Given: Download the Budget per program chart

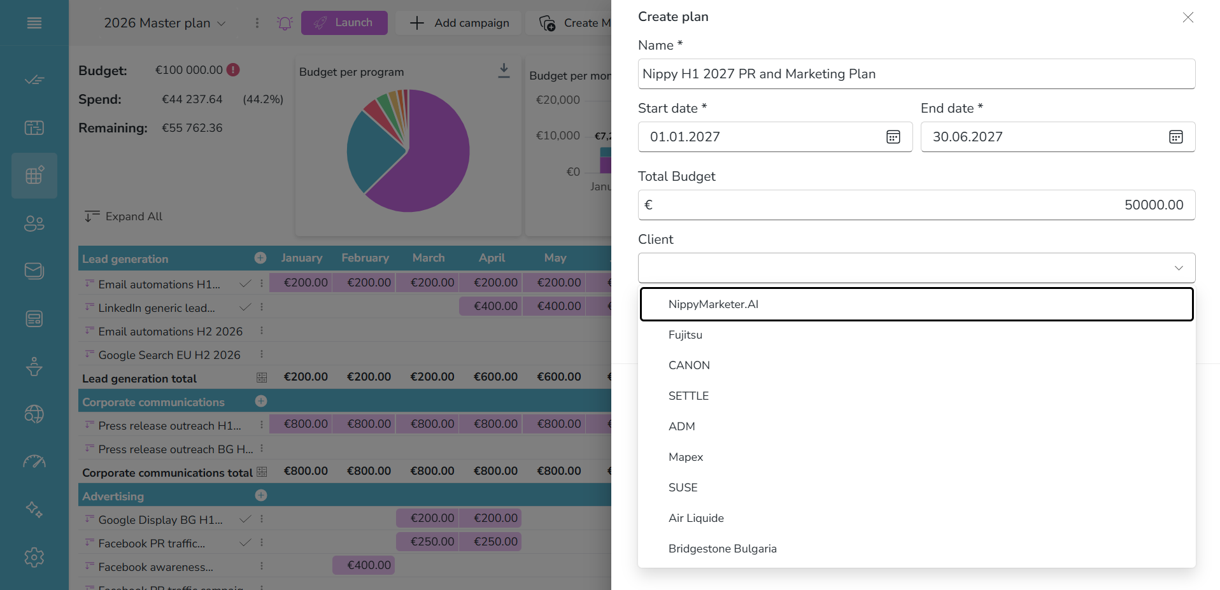Looking at the screenshot, I should [504, 71].
